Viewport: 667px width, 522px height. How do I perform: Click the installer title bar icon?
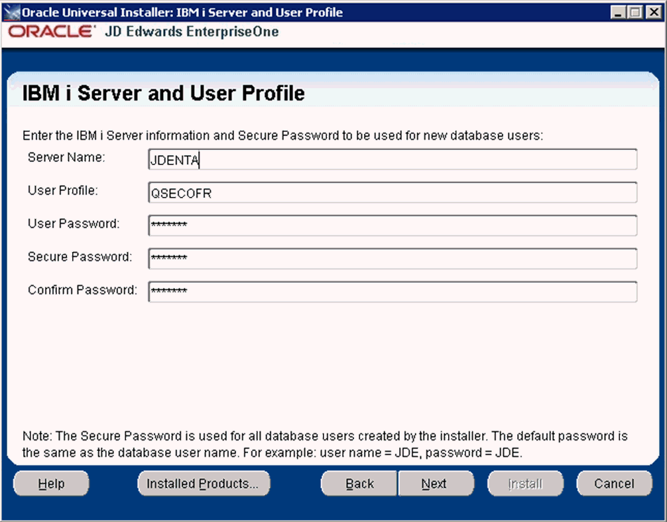[11, 13]
